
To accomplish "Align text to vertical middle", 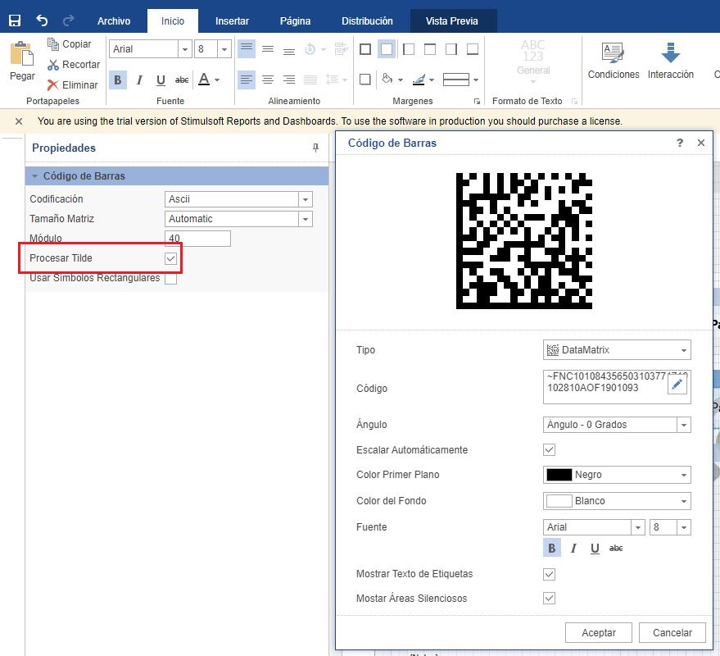I will pos(268,48).
